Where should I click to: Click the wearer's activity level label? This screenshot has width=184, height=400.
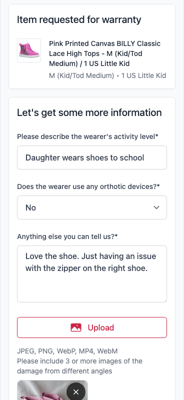tap(87, 136)
